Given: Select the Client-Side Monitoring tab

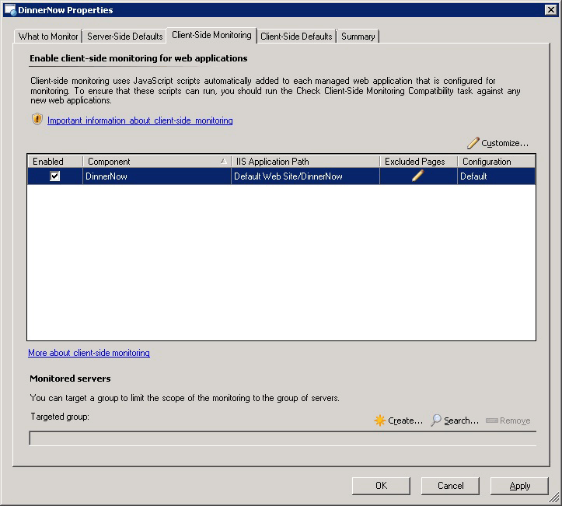Looking at the screenshot, I should 211,35.
